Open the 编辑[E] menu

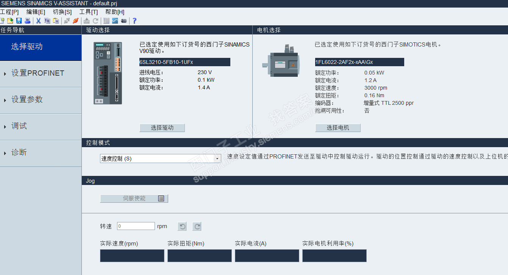point(36,12)
